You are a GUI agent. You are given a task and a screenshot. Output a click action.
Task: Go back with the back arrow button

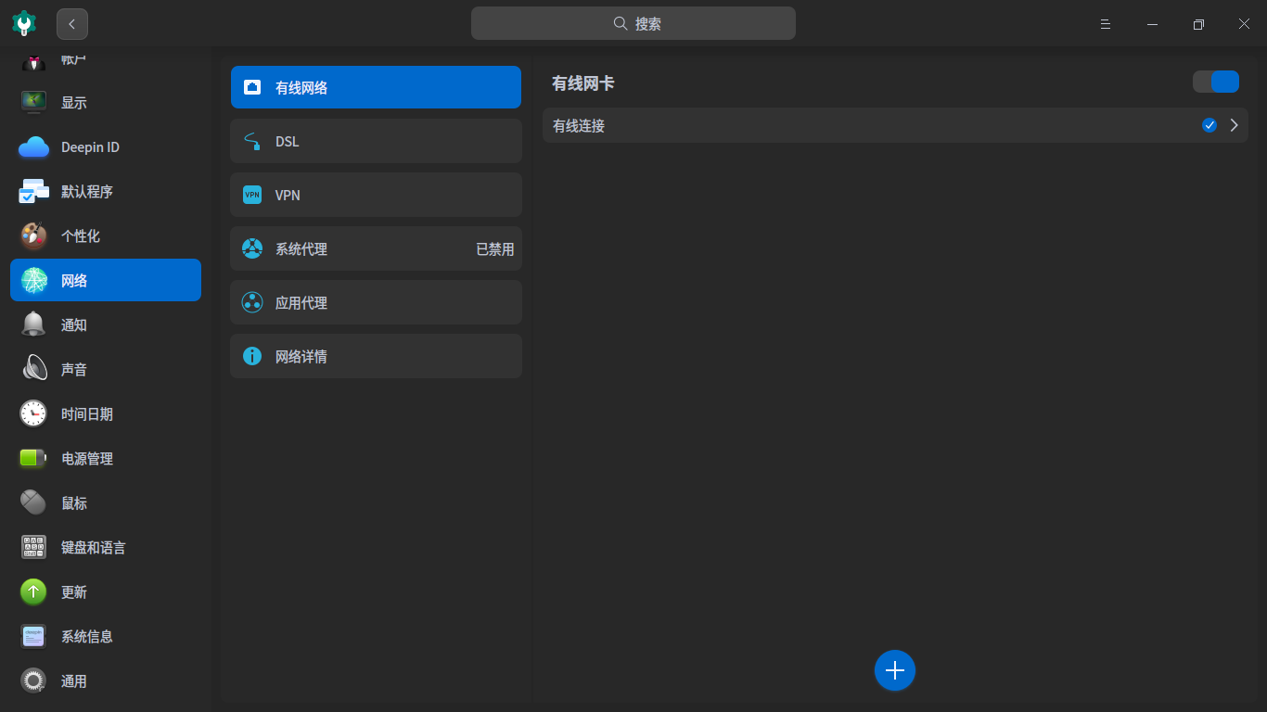coord(72,24)
